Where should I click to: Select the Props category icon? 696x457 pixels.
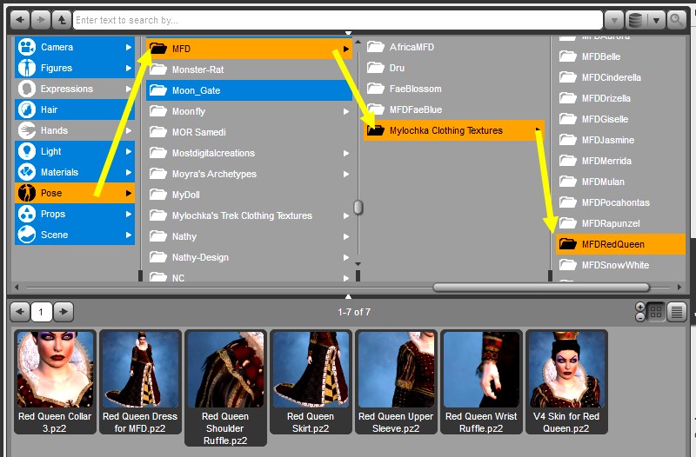coord(27,214)
